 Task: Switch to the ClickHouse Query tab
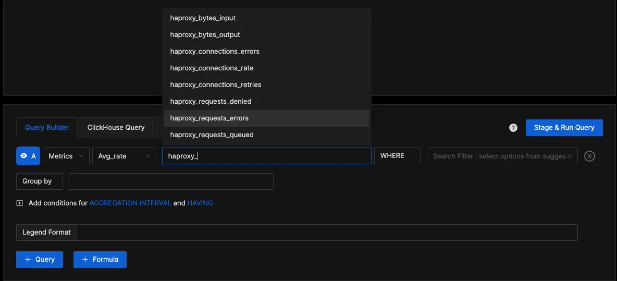(116, 128)
